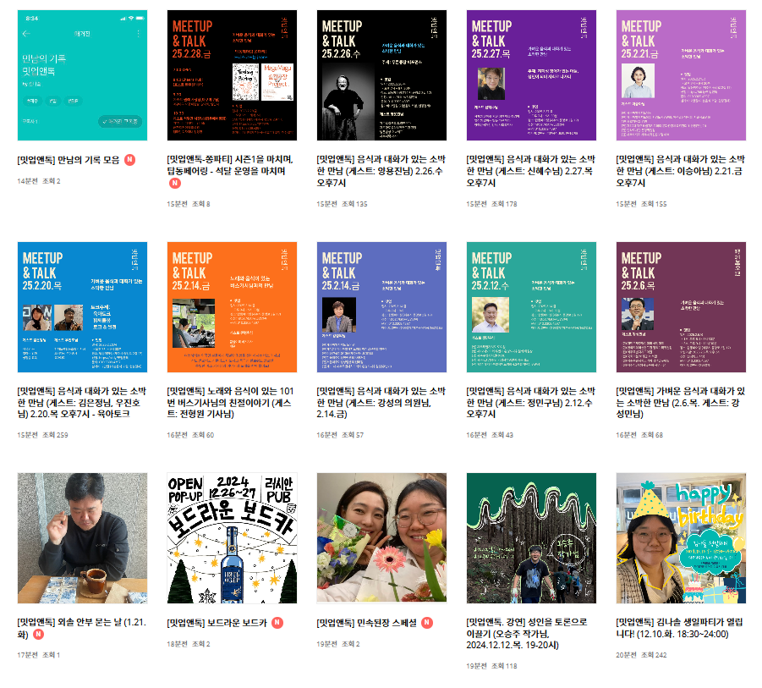Open the black 25.2.26 Meetup & Talk poster
Viewport: 762px width, 688px height.
[x=381, y=75]
